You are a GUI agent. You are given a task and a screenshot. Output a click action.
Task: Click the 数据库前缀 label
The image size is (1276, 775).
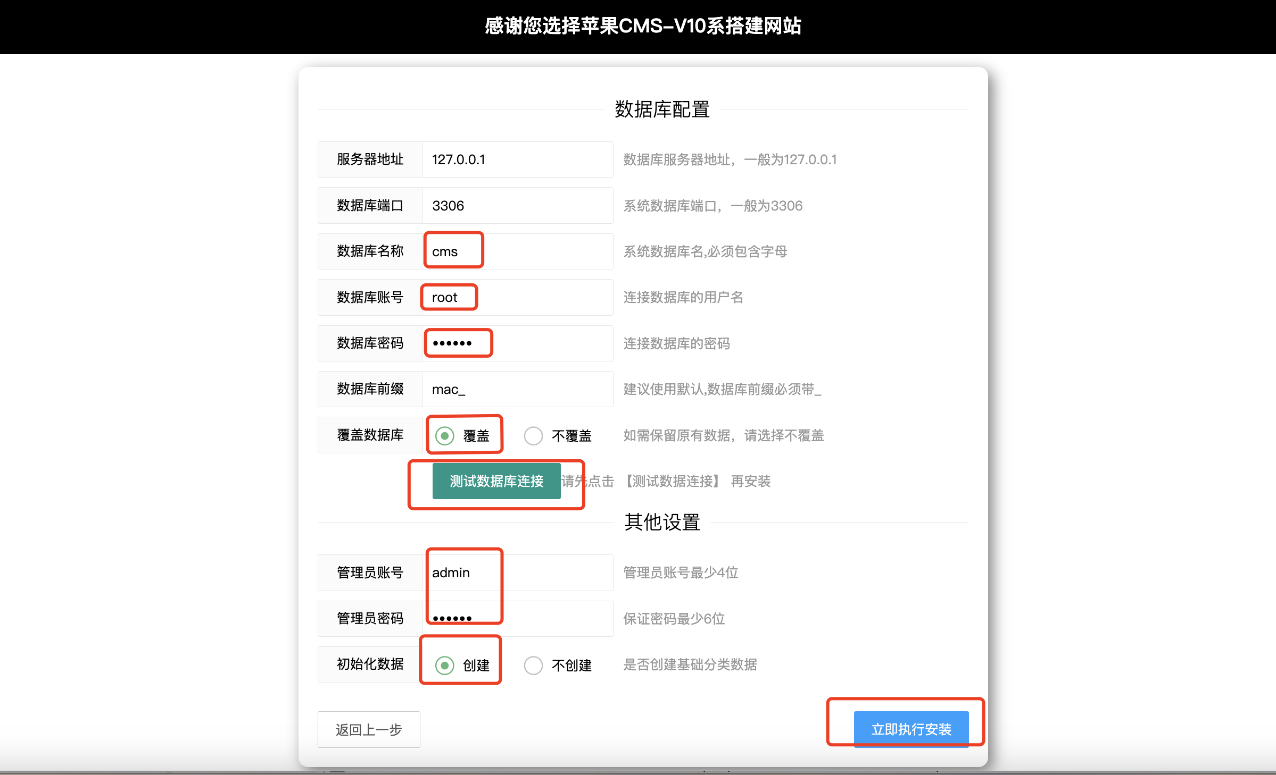[x=370, y=389]
